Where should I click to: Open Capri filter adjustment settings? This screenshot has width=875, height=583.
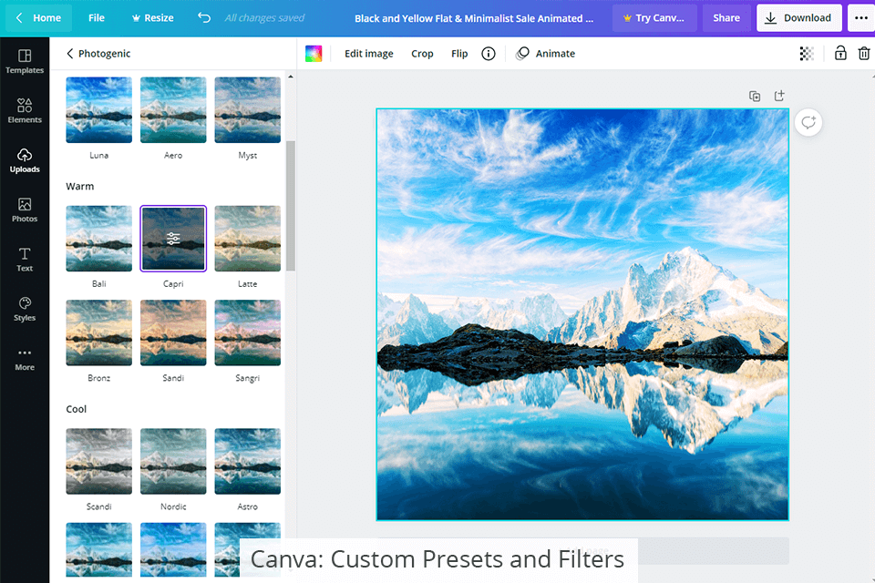(173, 239)
